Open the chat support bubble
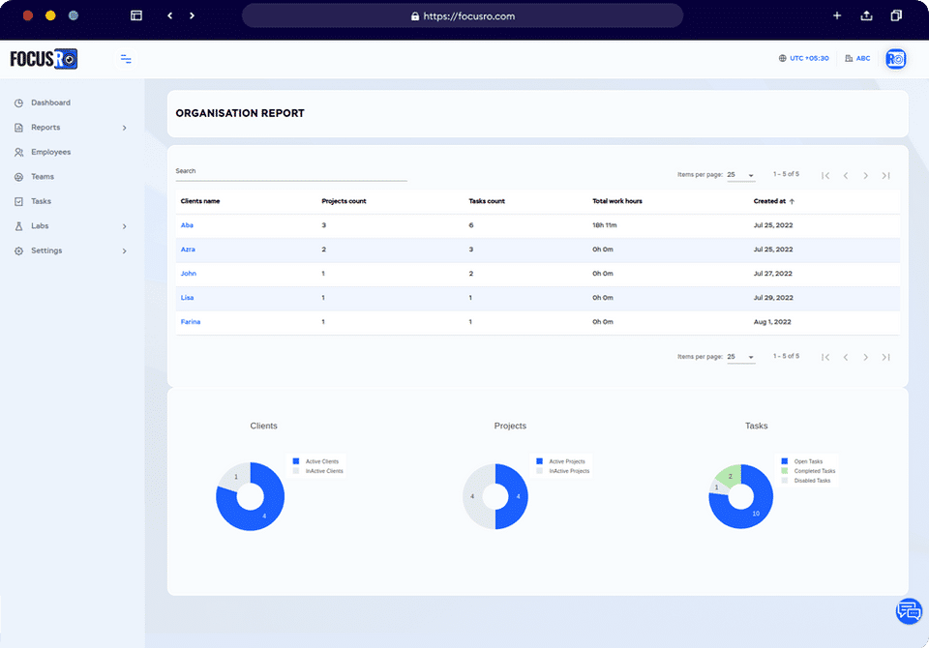This screenshot has height=648, width=929. [909, 610]
